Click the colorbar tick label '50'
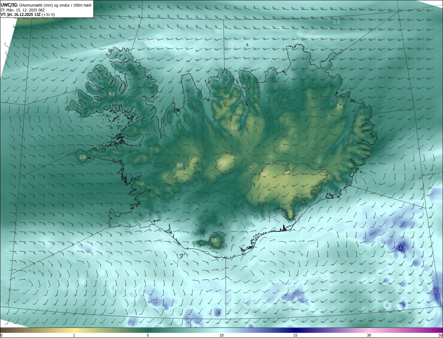The height and width of the screenshot is (338, 443). (x=440, y=335)
